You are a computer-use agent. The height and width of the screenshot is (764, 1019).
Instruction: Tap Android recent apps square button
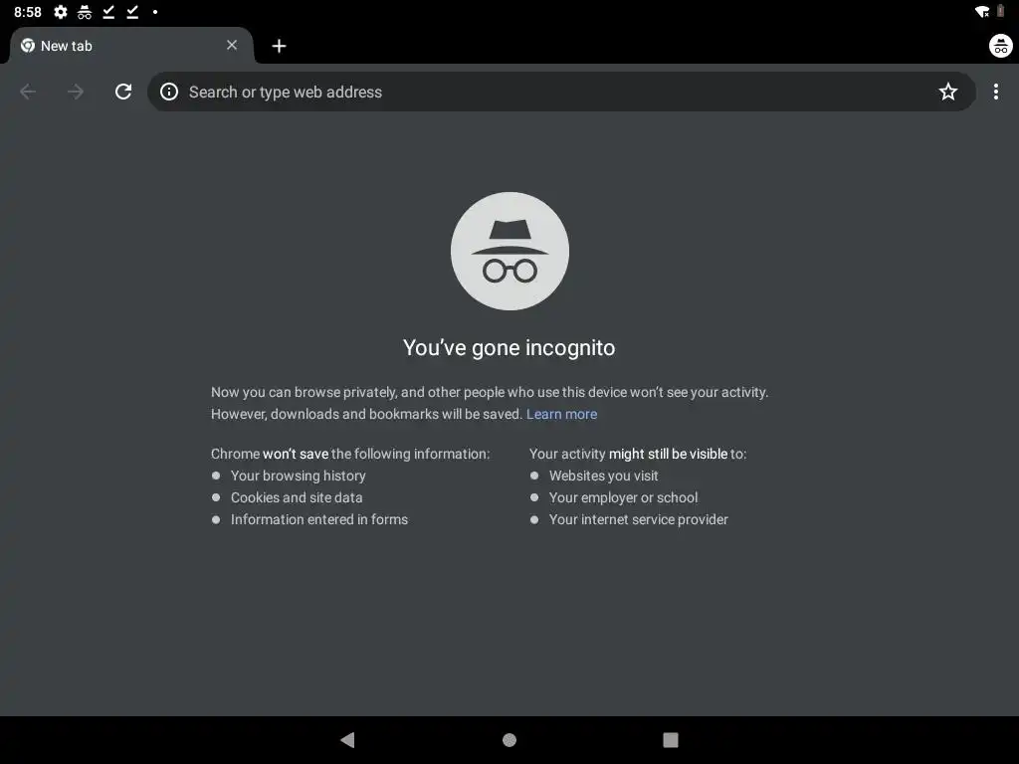(671, 740)
